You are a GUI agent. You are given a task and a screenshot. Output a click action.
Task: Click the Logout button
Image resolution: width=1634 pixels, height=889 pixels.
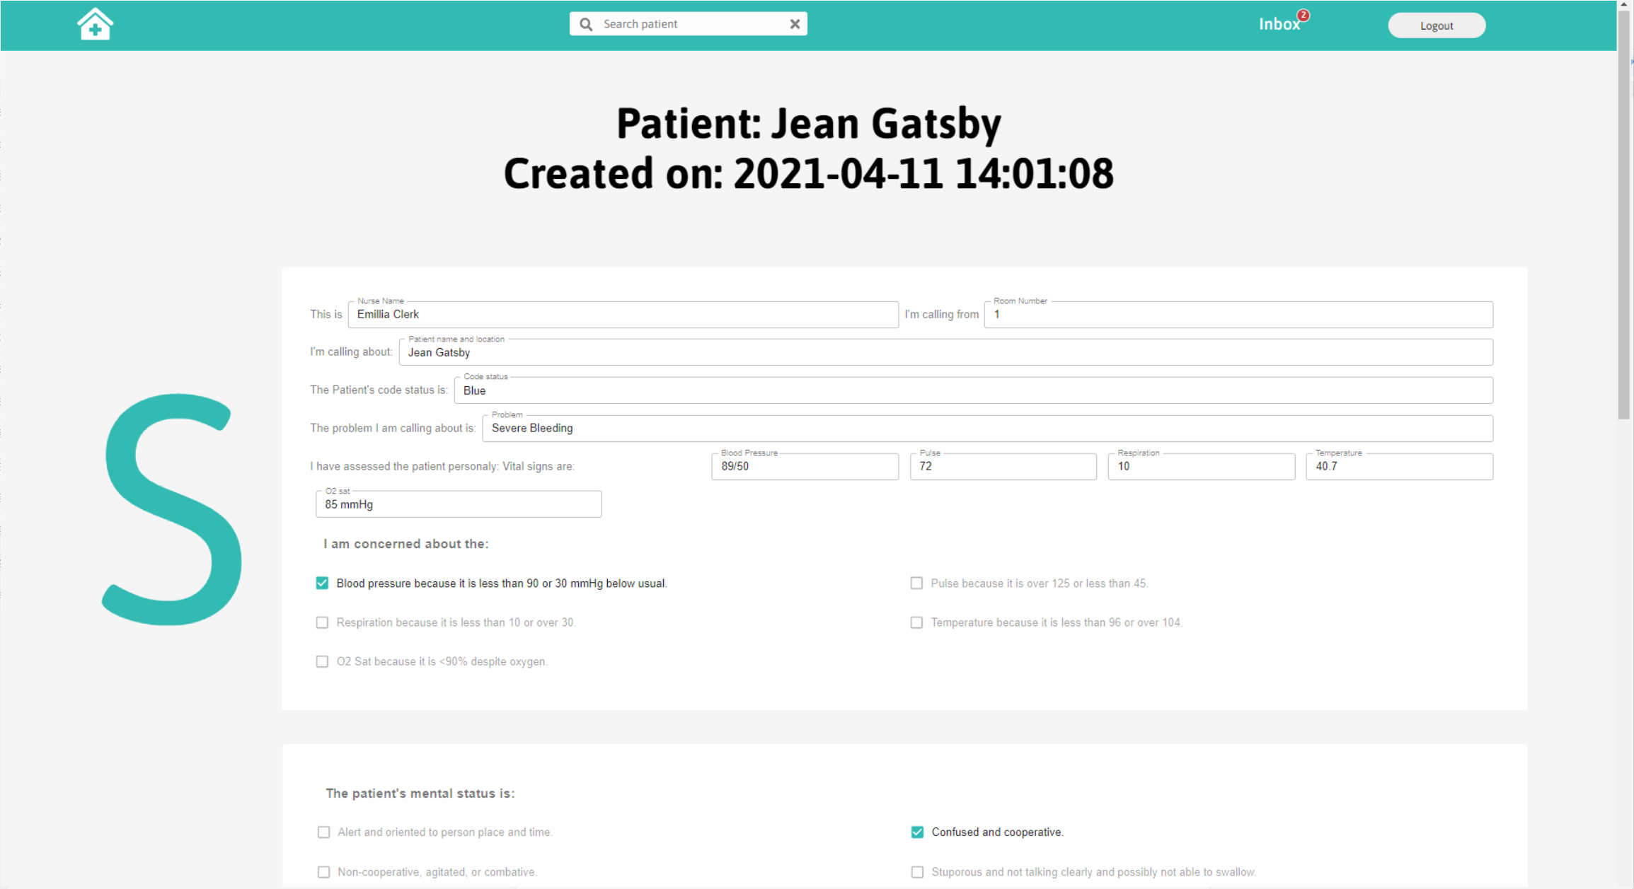coord(1436,25)
